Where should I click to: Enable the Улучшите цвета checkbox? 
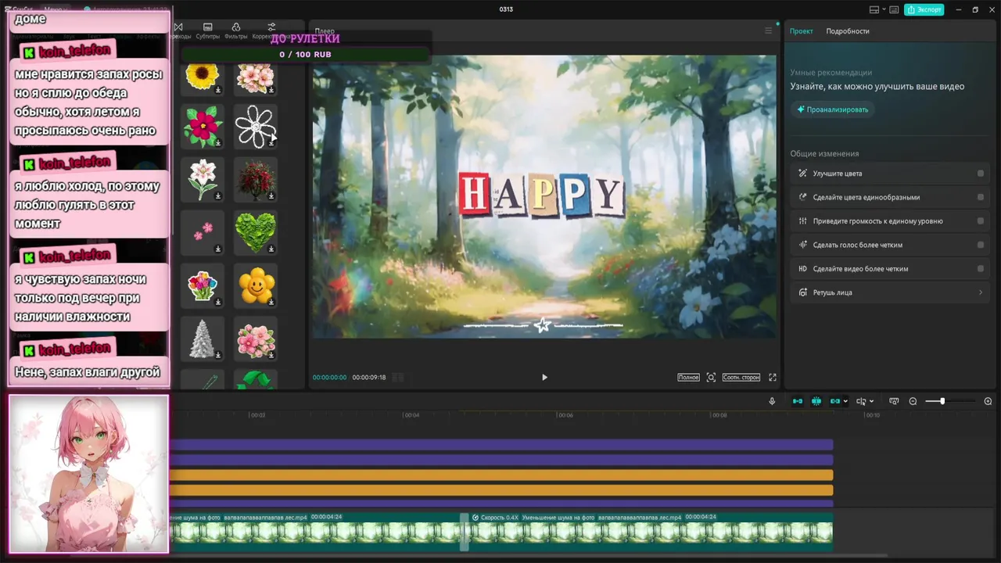tap(981, 174)
